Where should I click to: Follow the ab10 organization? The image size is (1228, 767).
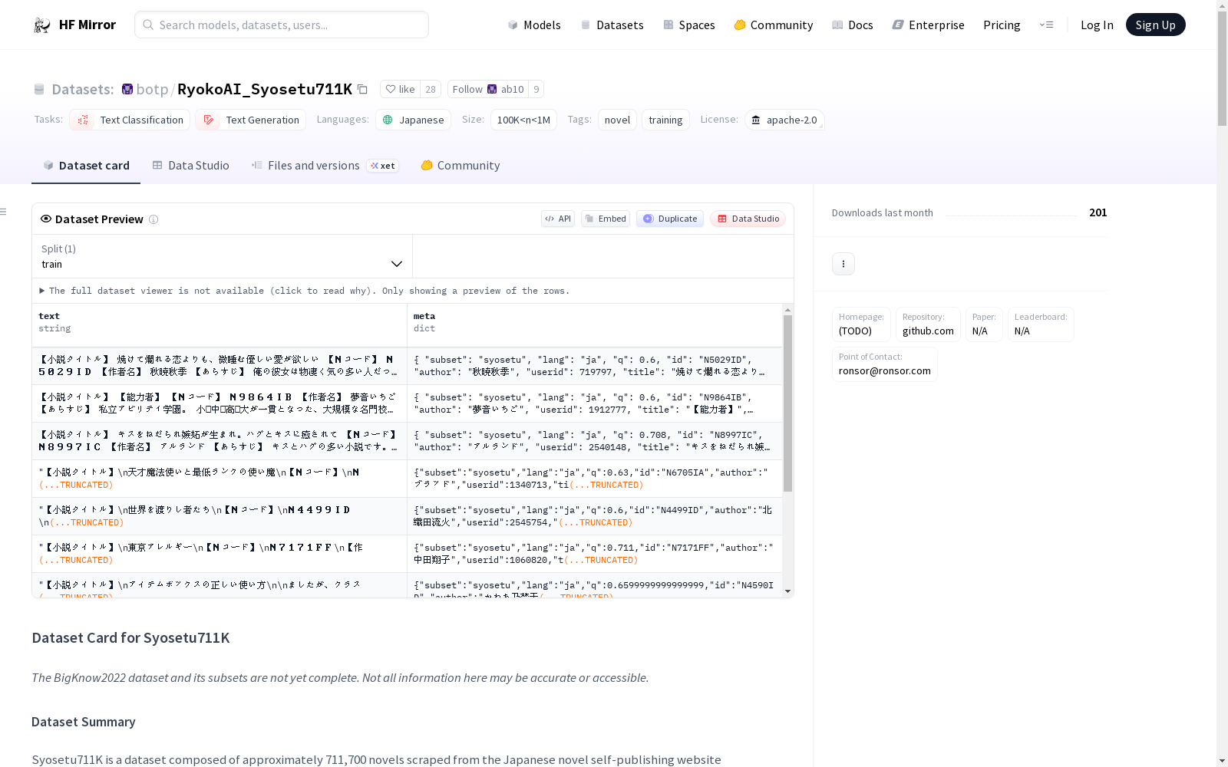(488, 89)
